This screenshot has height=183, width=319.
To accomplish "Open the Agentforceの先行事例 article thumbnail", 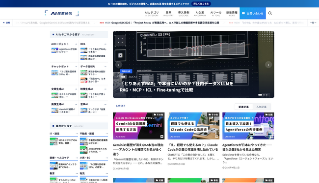I will [x=248, y=126].
